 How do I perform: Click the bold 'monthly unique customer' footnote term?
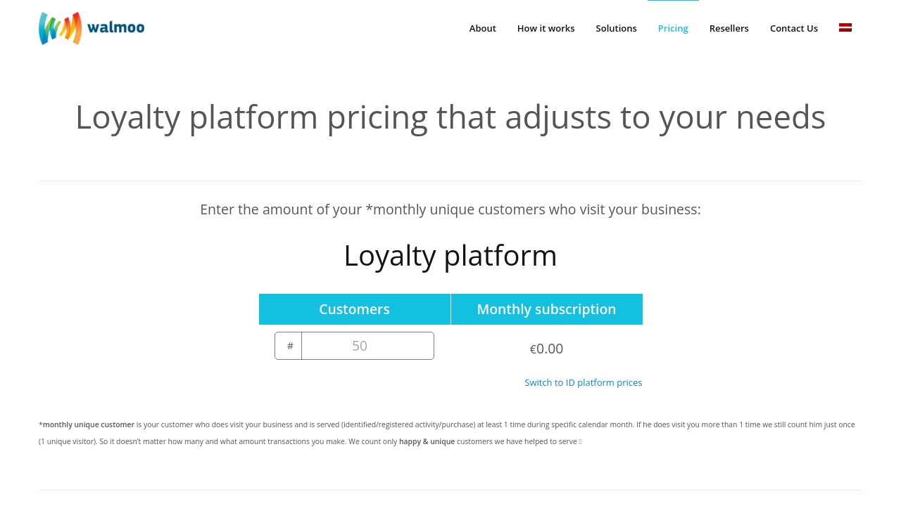click(89, 424)
